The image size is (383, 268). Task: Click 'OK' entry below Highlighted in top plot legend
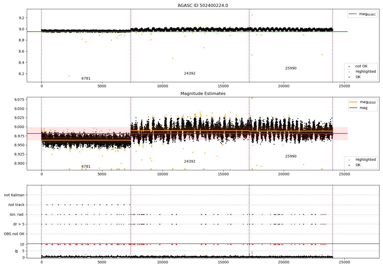click(x=358, y=77)
